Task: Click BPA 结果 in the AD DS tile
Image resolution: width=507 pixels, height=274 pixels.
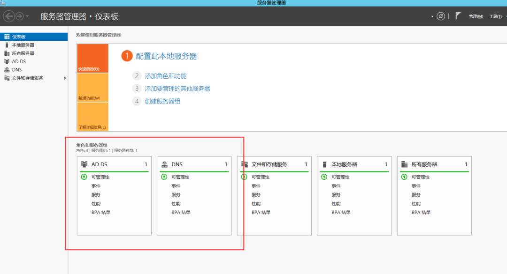Action: 101,212
